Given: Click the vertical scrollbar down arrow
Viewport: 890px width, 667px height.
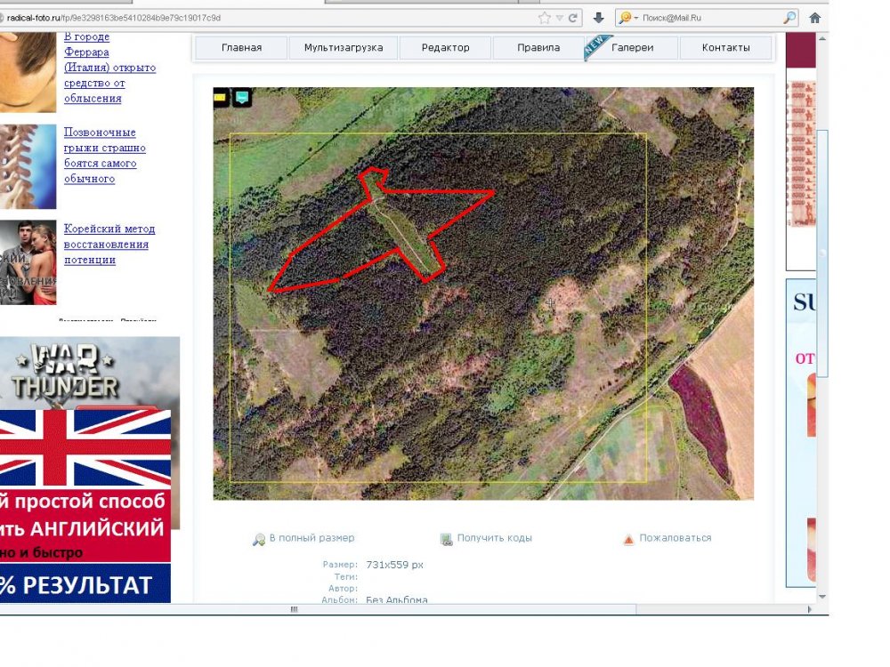Looking at the screenshot, I should coord(821,597).
